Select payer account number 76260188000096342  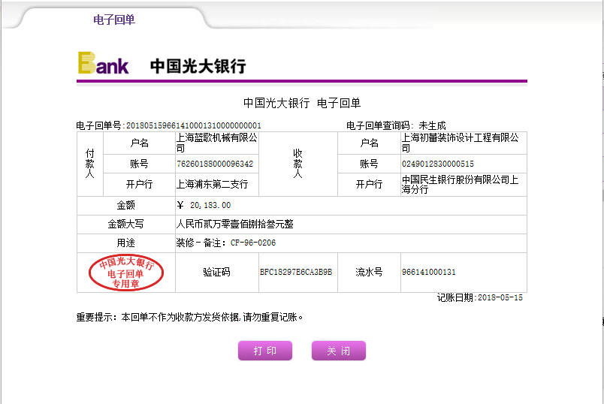[x=215, y=164]
